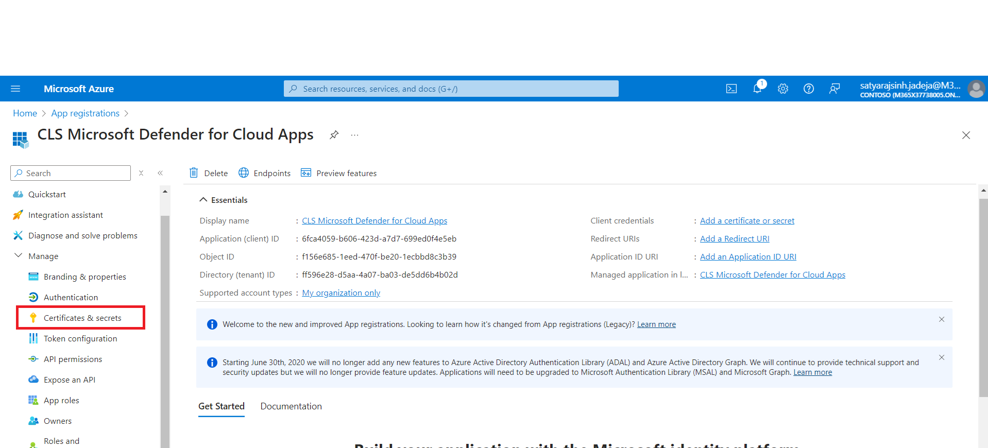Click Add a certificate or secret
988x448 pixels.
tap(747, 220)
